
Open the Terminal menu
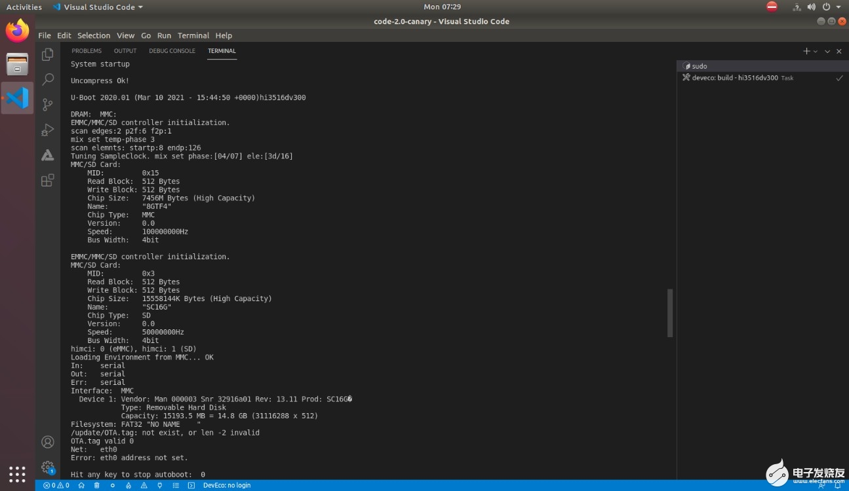tap(193, 35)
